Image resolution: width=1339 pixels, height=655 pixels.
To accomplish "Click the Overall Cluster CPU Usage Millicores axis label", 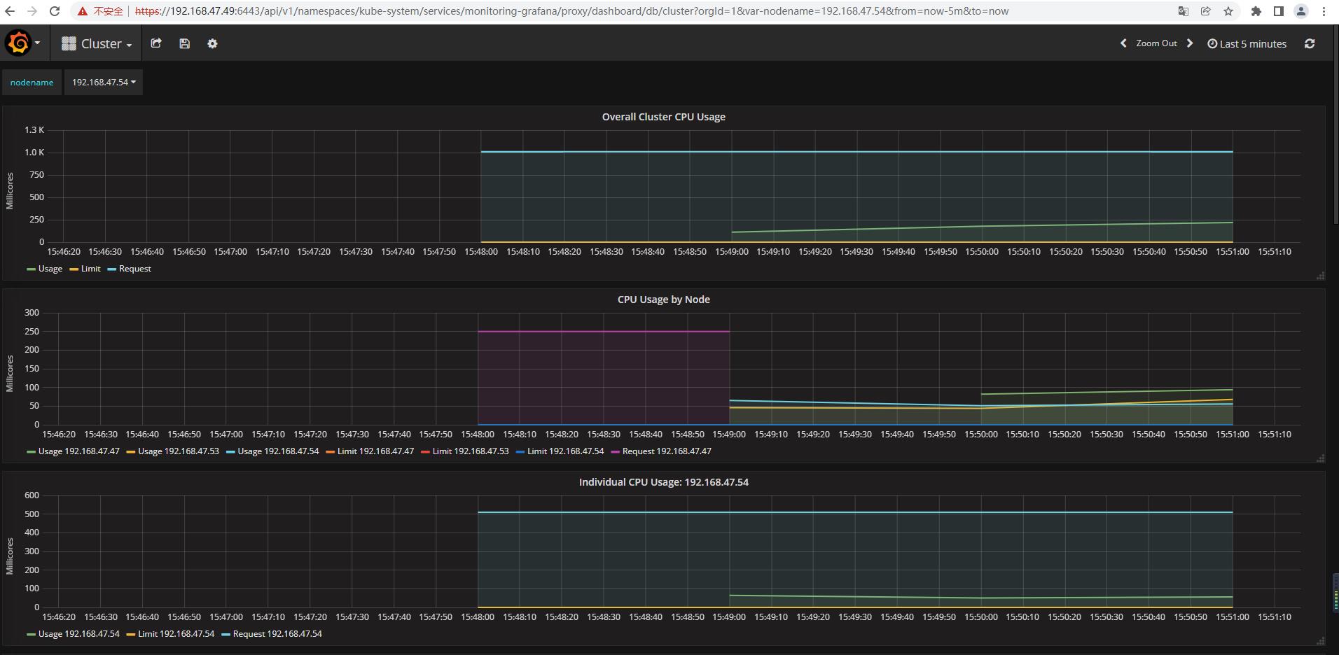I will click(10, 191).
